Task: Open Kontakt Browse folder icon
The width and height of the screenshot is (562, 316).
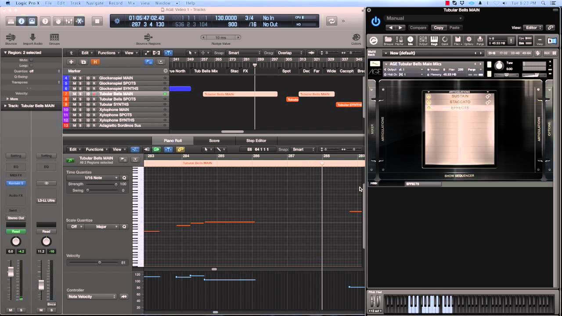Action: [x=388, y=40]
